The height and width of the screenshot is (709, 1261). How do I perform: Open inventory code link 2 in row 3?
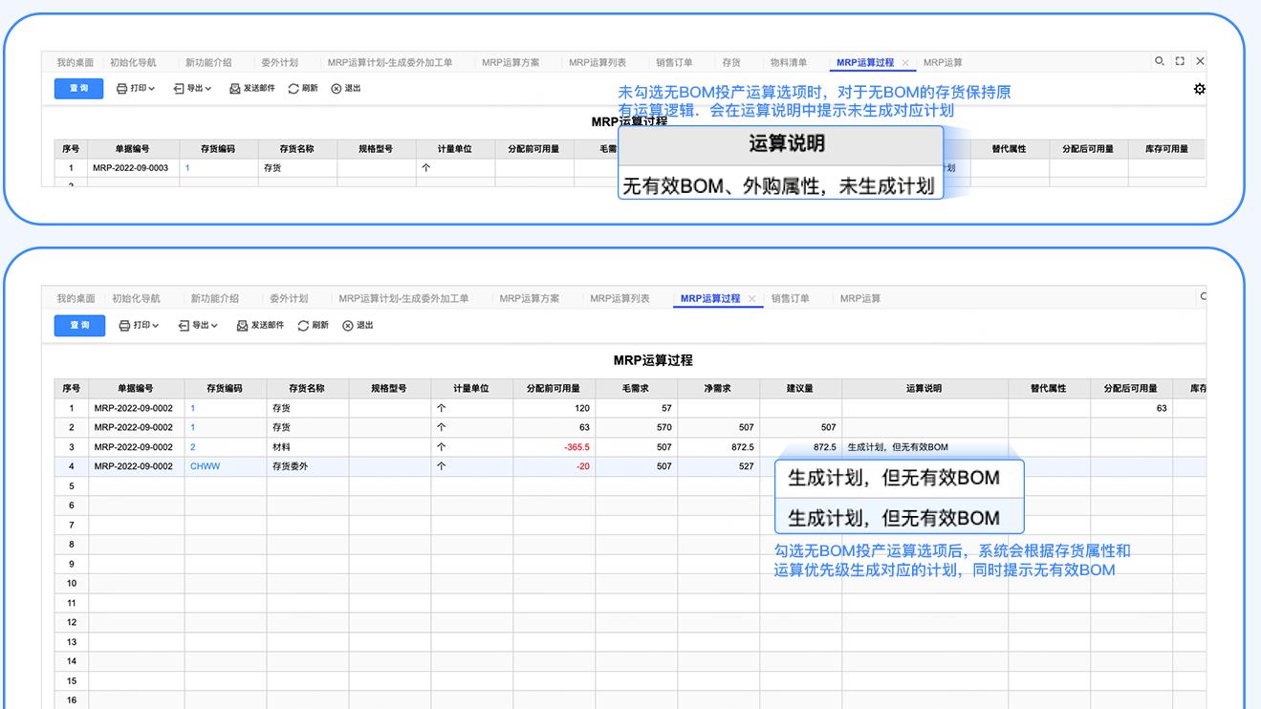193,447
